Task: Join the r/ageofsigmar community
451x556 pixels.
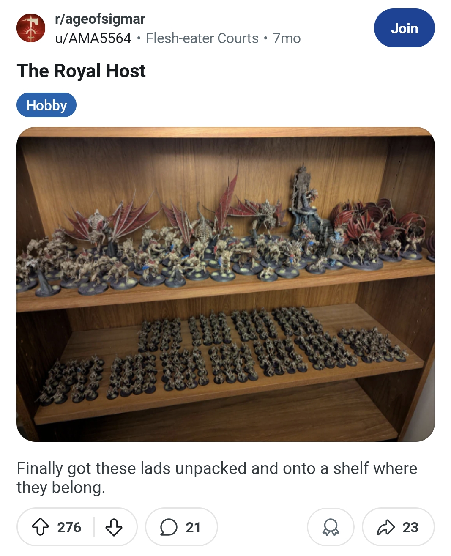Action: click(404, 28)
